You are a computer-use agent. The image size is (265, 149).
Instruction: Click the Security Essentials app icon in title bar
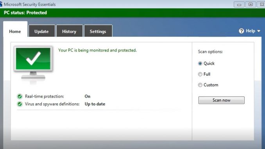pos(1,4)
